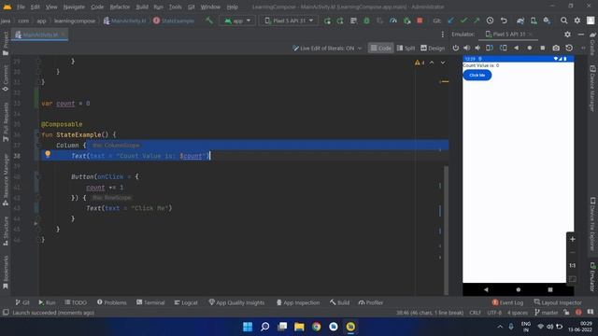
Task: Click emulator zoom in plus button
Action: click(x=573, y=239)
